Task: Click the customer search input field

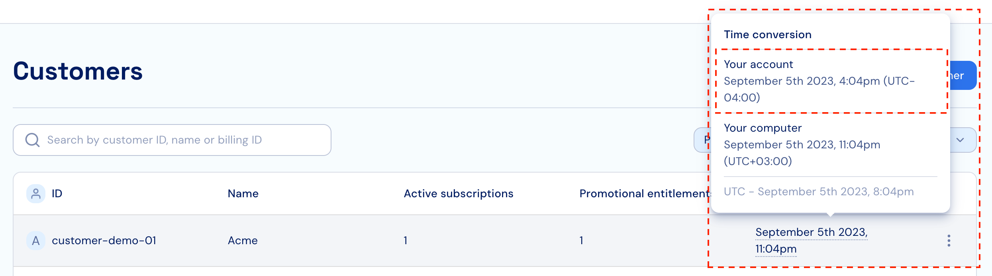Action: [x=172, y=140]
